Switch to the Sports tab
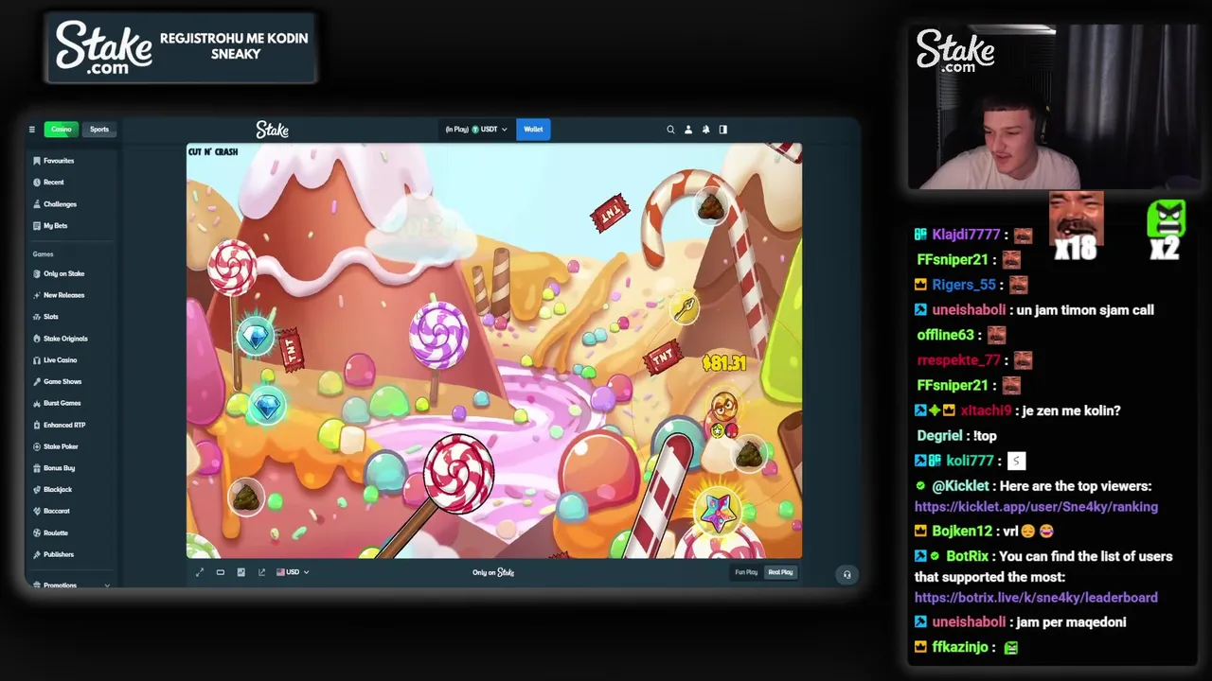The height and width of the screenshot is (681, 1212). [x=99, y=130]
